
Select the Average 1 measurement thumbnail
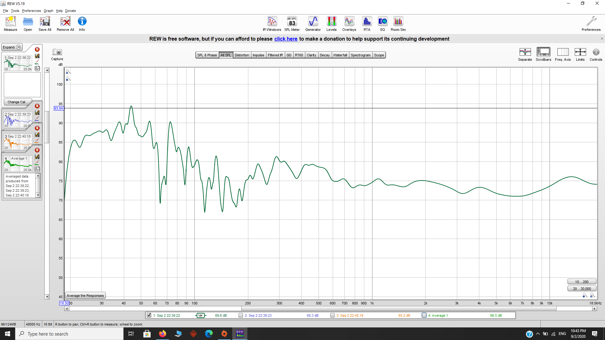point(18,163)
